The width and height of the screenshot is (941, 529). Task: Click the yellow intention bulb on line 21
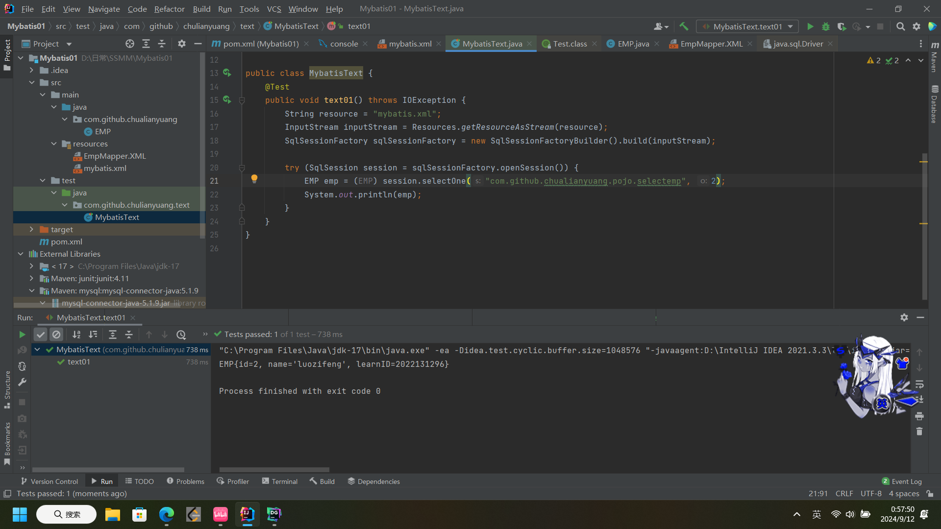coord(254,179)
